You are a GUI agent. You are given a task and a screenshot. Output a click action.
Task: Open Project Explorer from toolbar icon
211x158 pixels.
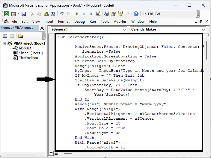tap(107, 14)
